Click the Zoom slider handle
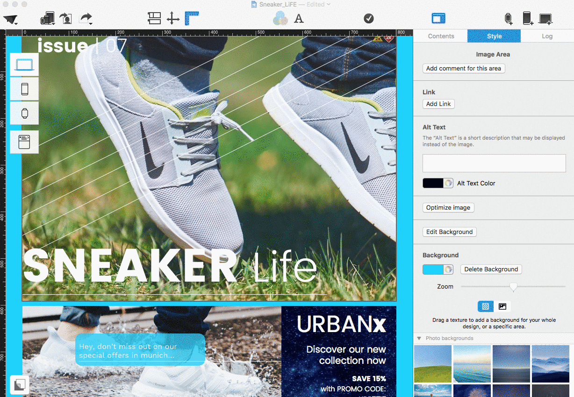This screenshot has width=574, height=397. point(513,287)
